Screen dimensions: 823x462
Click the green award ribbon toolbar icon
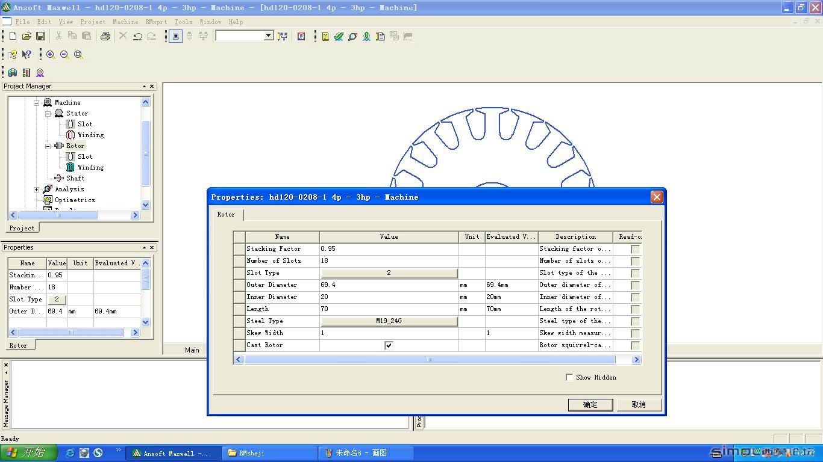coord(366,36)
